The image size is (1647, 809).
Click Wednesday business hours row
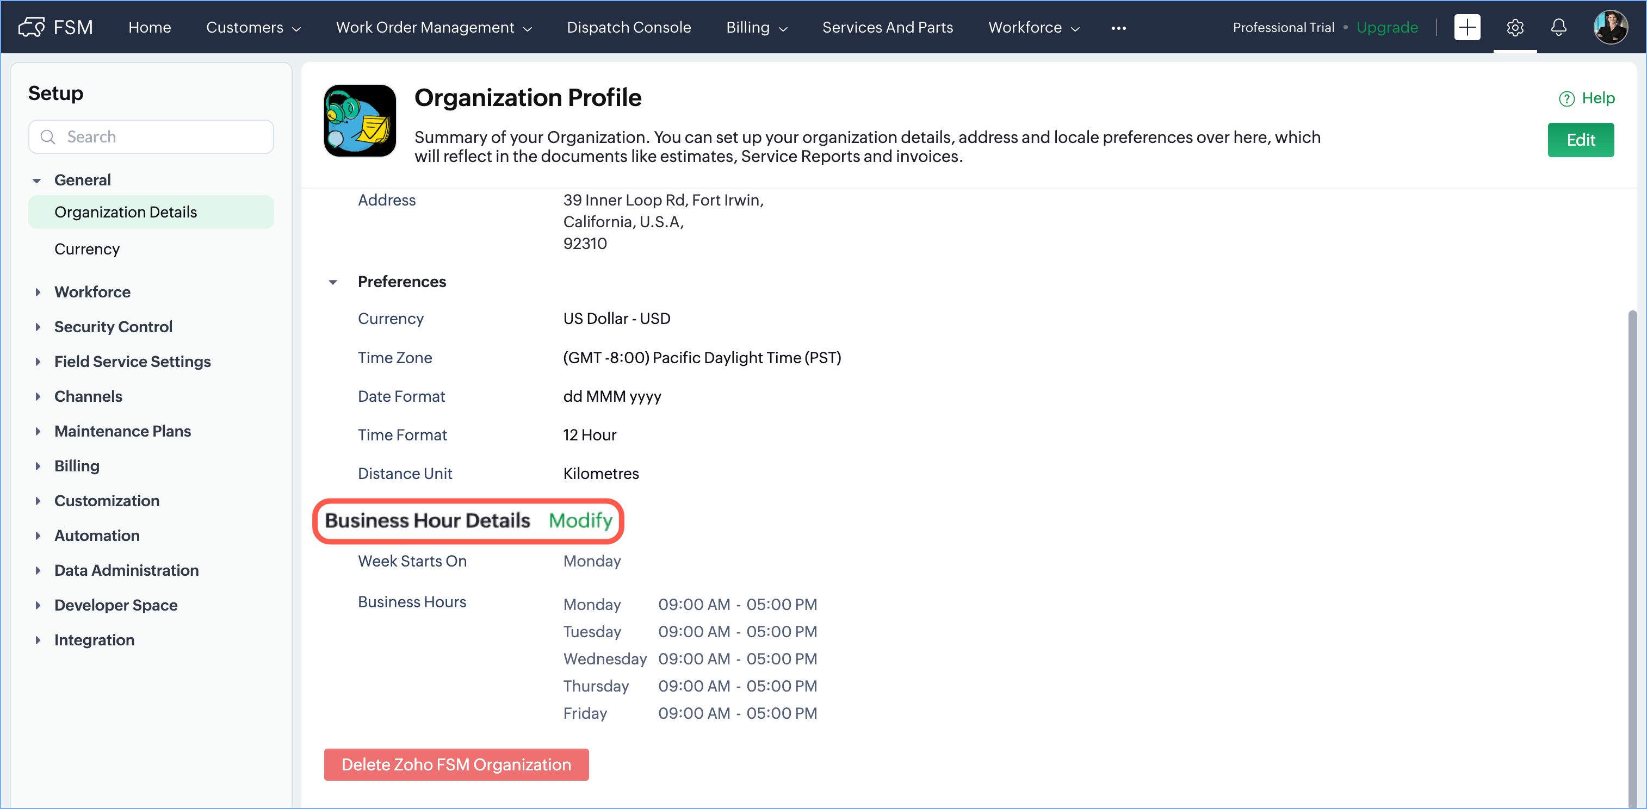click(690, 659)
